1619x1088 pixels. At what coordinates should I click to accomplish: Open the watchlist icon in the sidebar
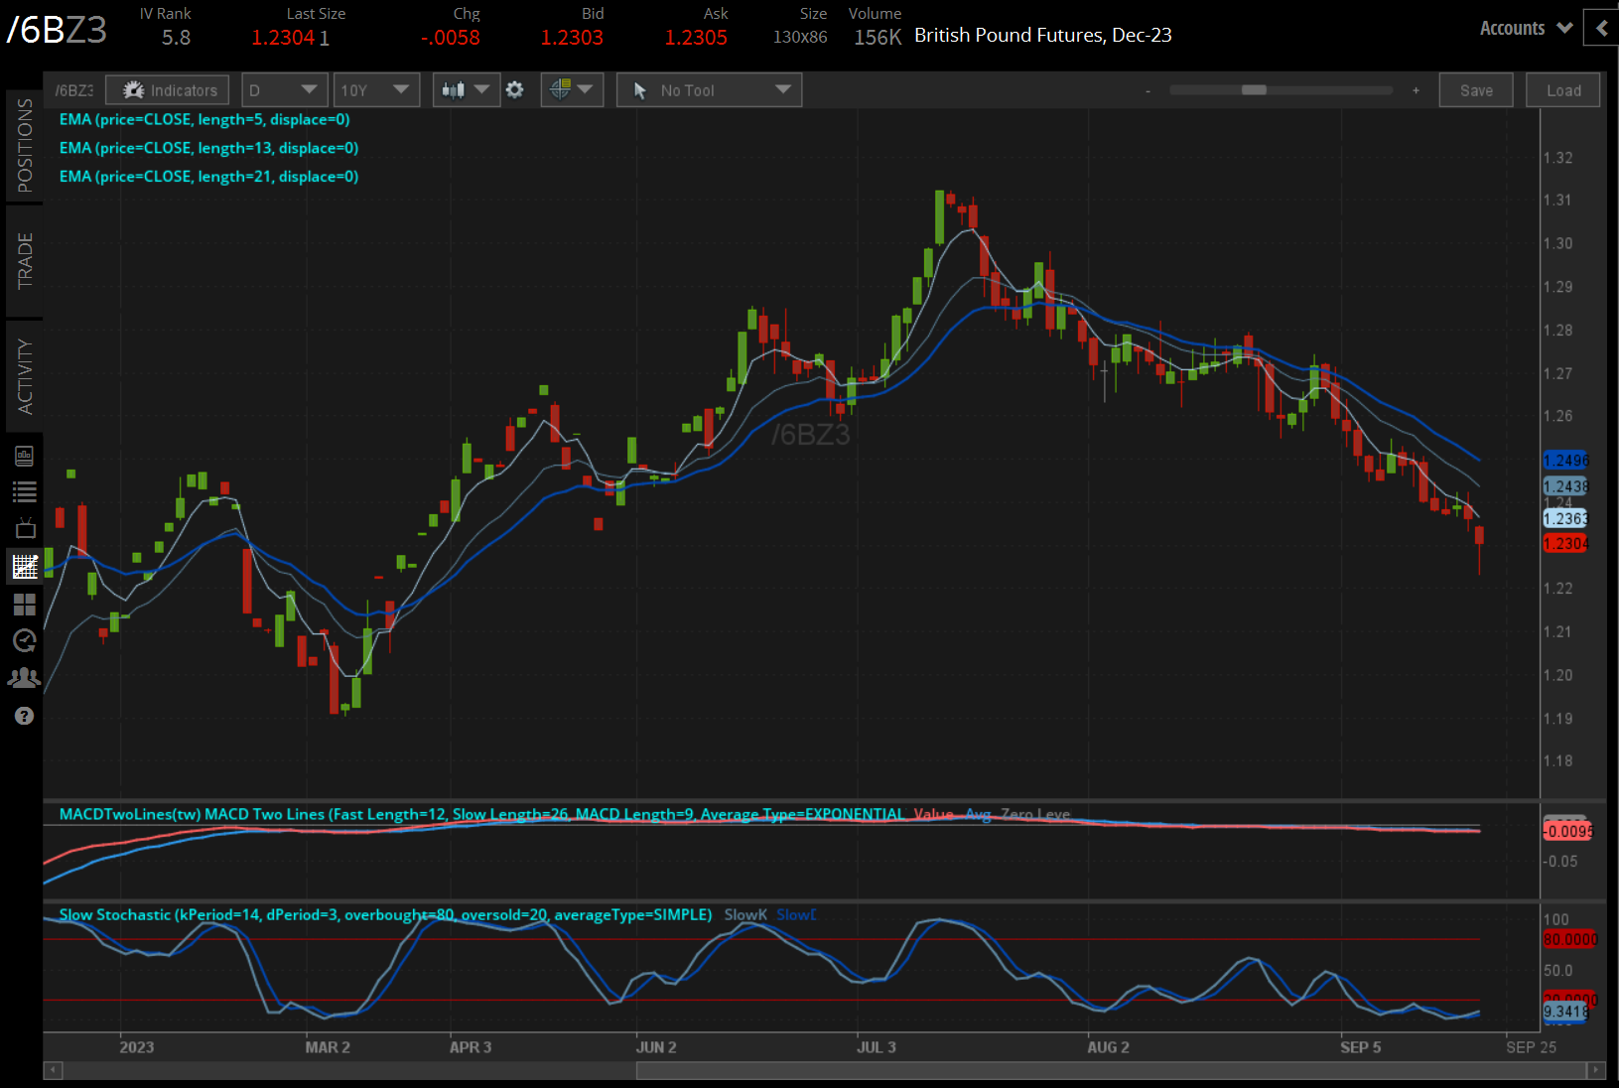(x=25, y=491)
